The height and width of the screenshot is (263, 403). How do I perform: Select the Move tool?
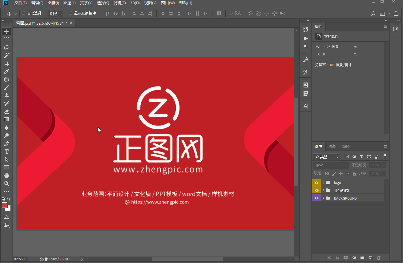point(6,31)
